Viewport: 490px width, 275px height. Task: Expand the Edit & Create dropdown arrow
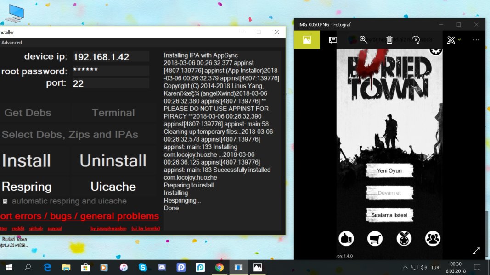click(x=459, y=40)
